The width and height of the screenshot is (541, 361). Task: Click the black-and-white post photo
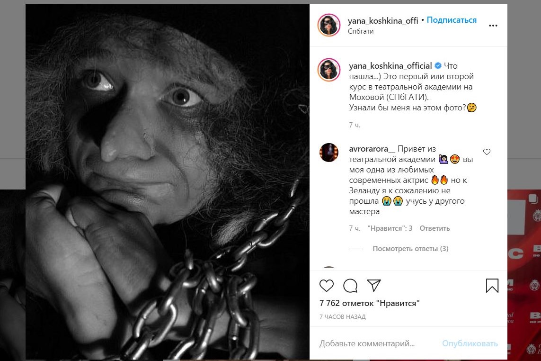coord(168,181)
